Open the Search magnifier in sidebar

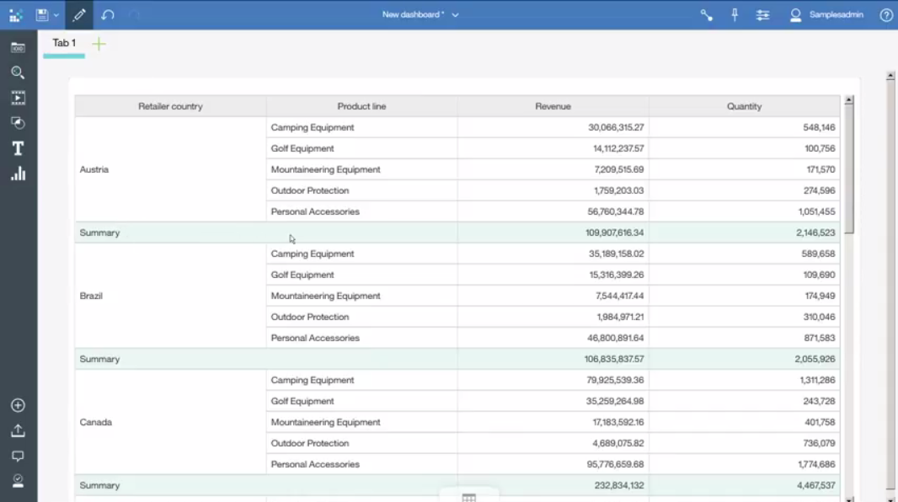point(18,72)
